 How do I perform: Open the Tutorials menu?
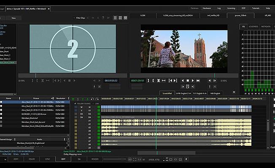click(x=256, y=8)
